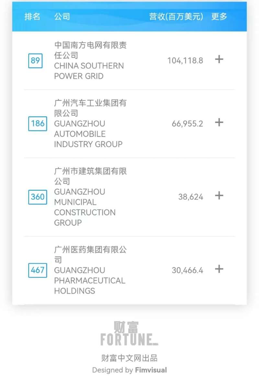The width and height of the screenshot is (259, 383).
Task: Click revenue value 38,624
Action: [191, 197]
